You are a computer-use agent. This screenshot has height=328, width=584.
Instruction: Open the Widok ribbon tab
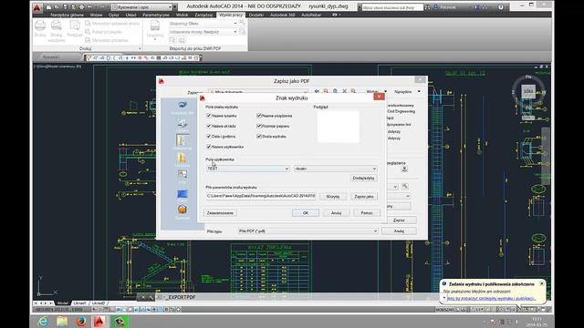182,15
